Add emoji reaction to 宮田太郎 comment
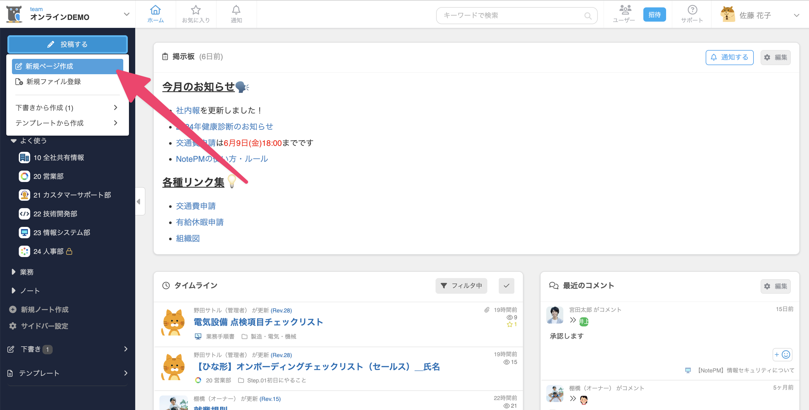 click(x=782, y=355)
